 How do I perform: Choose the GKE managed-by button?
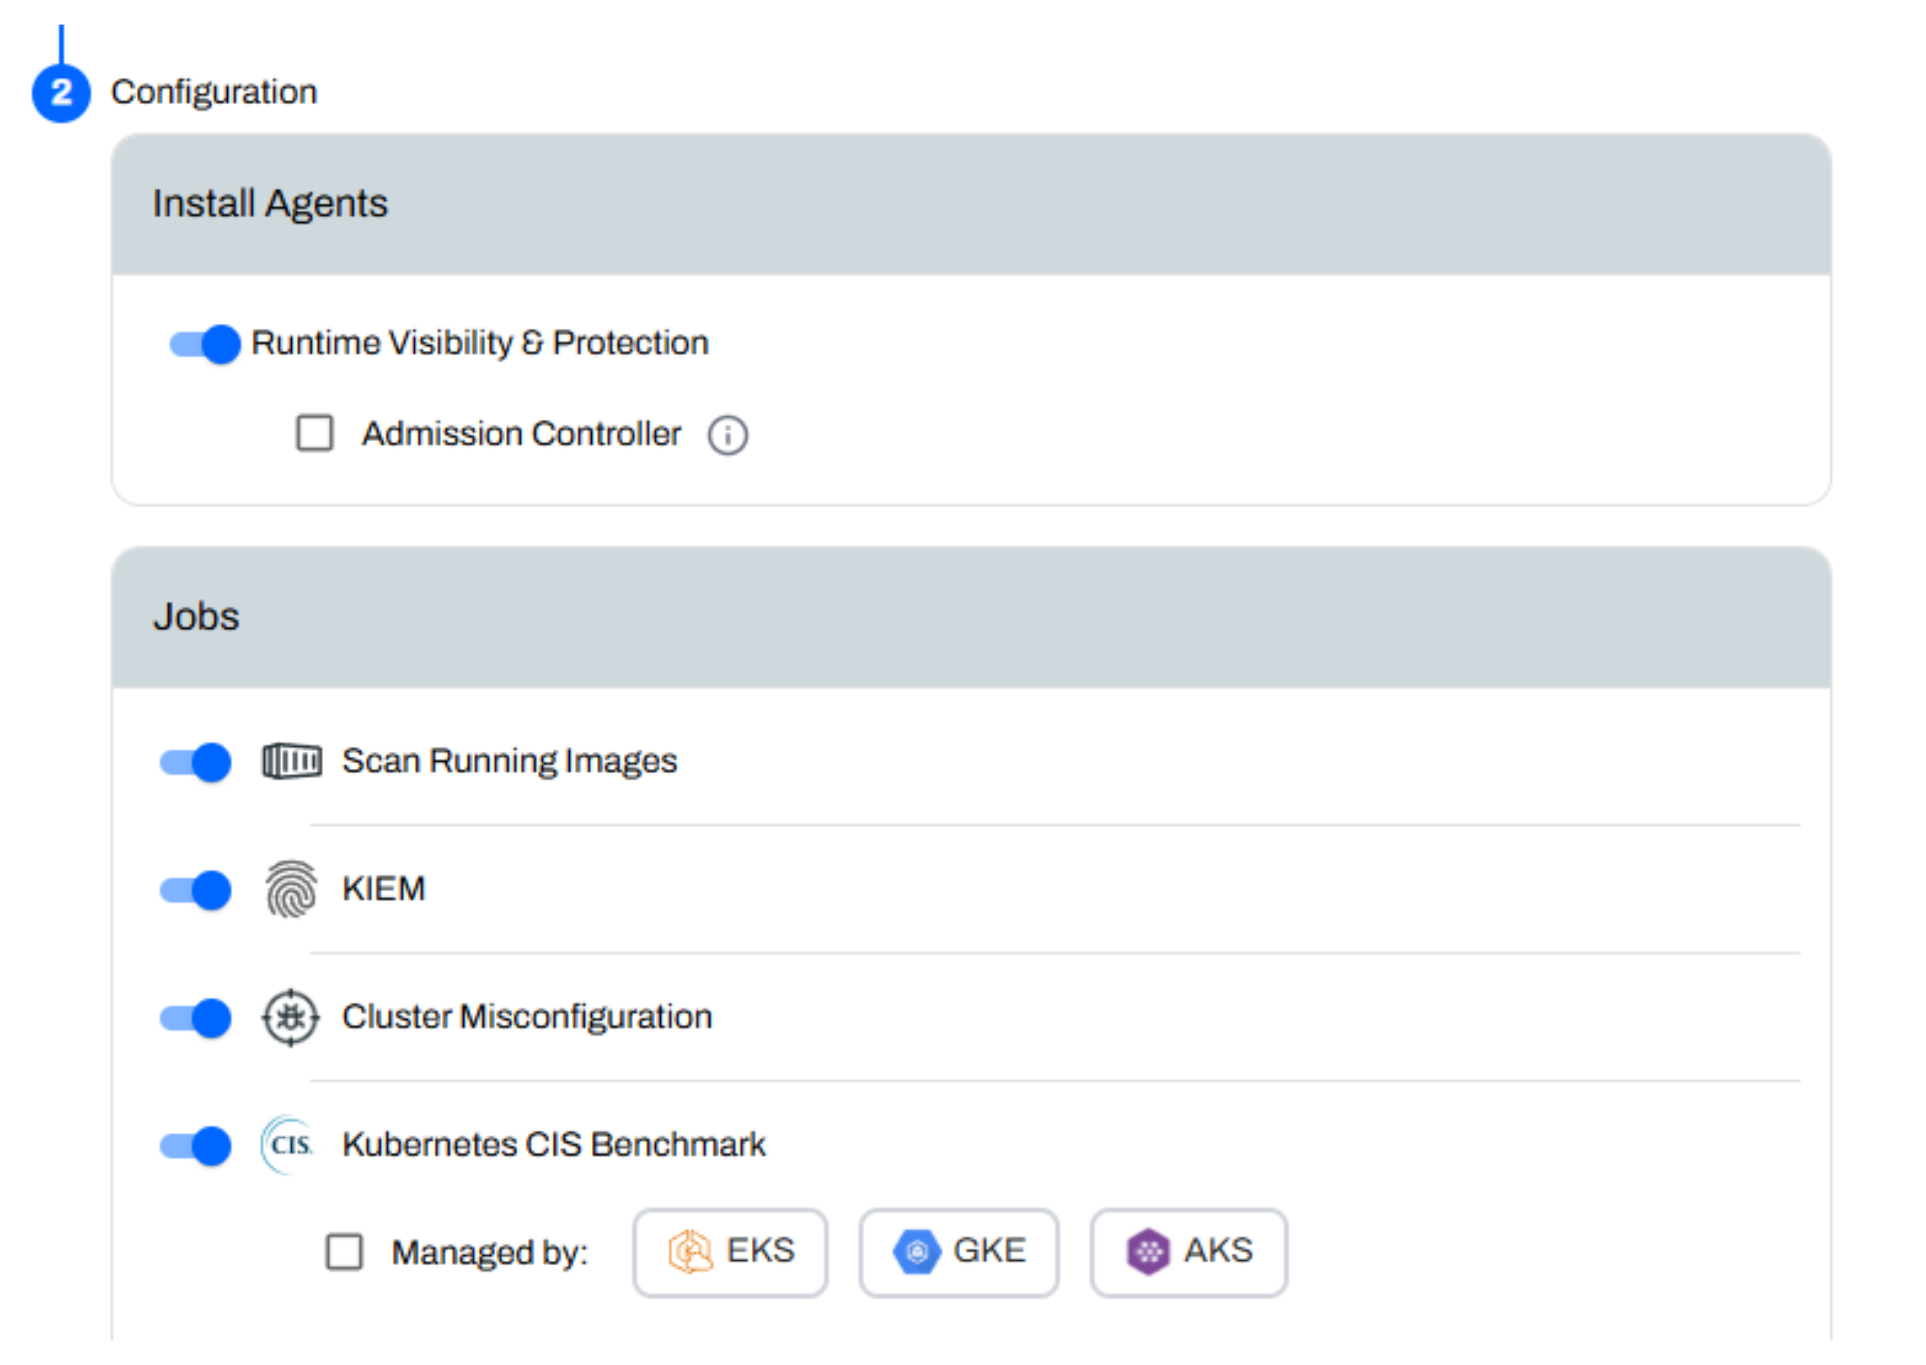[959, 1253]
